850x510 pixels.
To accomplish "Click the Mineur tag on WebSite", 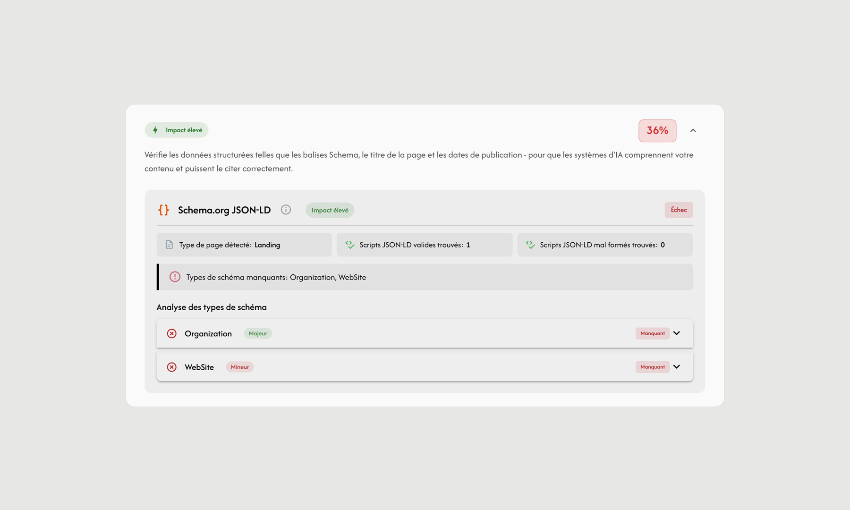I will [x=239, y=367].
